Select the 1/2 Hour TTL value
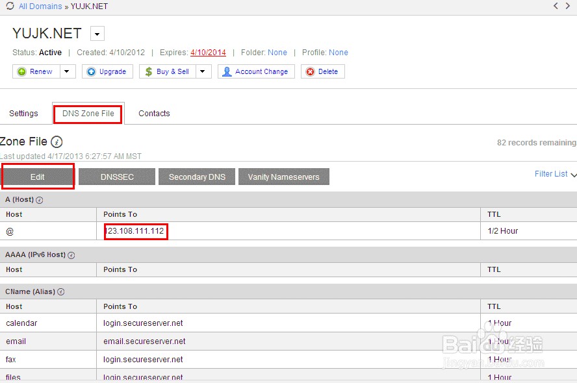This screenshot has height=383, width=577. point(503,231)
